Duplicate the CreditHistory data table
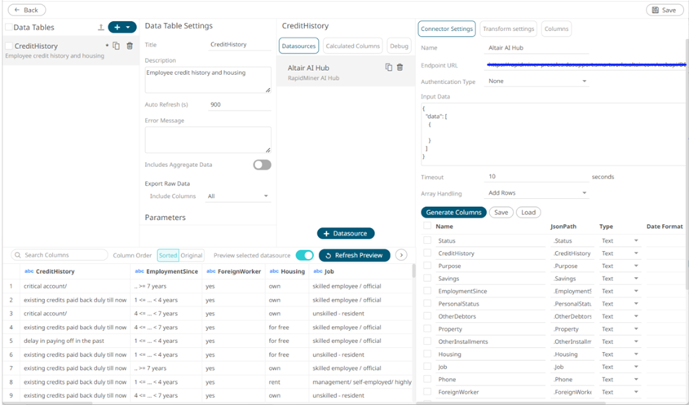The image size is (689, 405). (x=117, y=46)
